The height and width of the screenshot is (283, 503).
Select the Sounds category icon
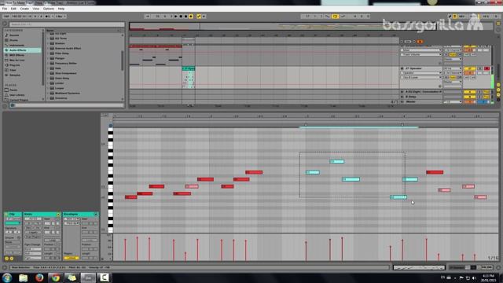pyautogui.click(x=6, y=35)
